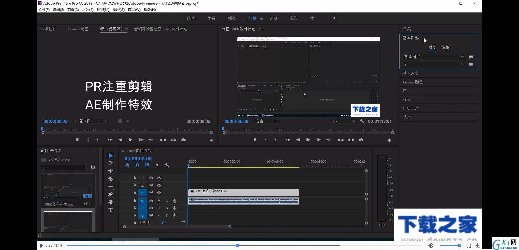Enable voice-over record on A3
The height and width of the screenshot is (250, 519).
pos(174,215)
